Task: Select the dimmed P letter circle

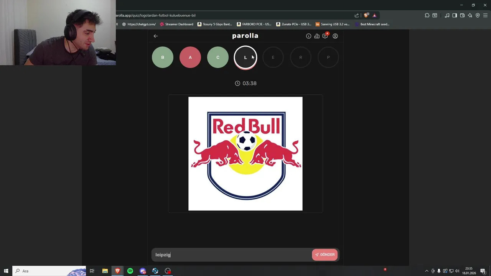Action: click(x=328, y=58)
